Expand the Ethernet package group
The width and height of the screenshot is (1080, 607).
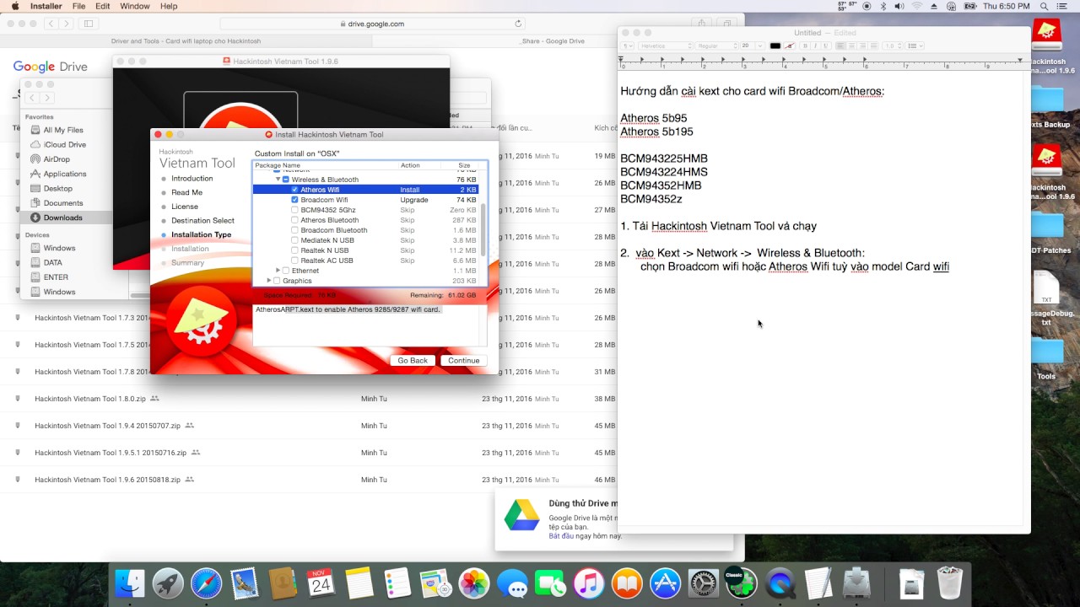pyautogui.click(x=278, y=271)
